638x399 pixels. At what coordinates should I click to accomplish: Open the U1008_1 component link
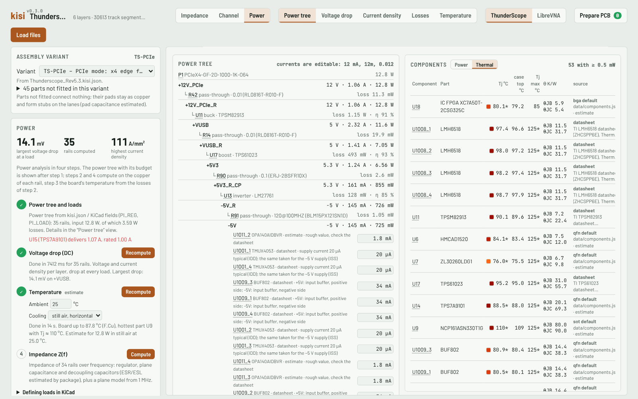421,129
